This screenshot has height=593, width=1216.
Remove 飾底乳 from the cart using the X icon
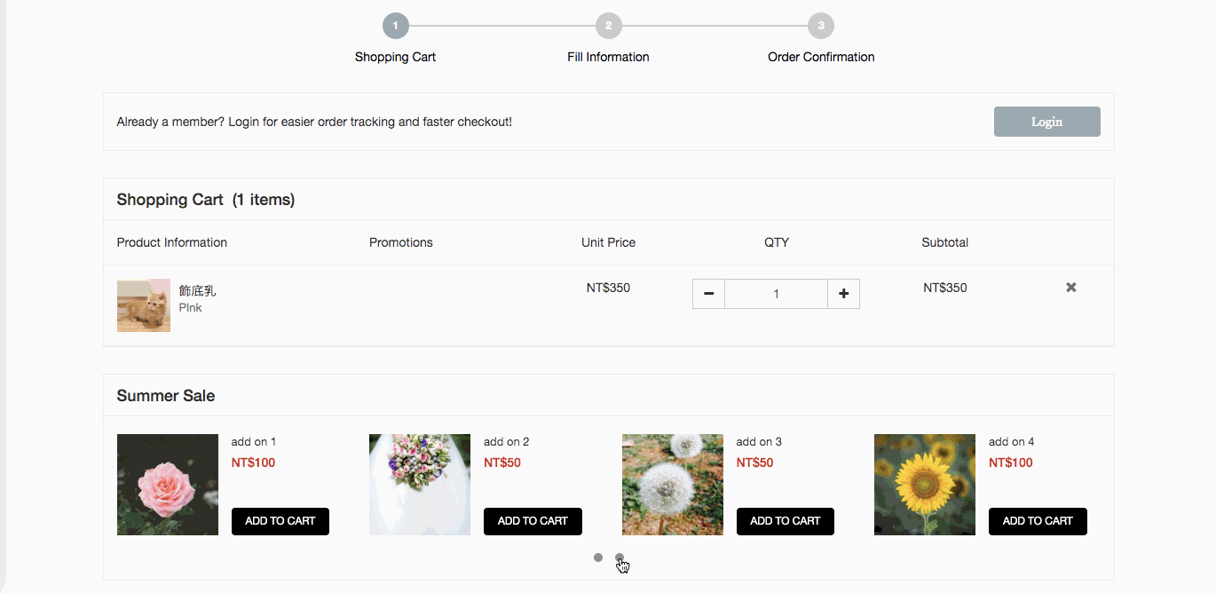point(1070,287)
